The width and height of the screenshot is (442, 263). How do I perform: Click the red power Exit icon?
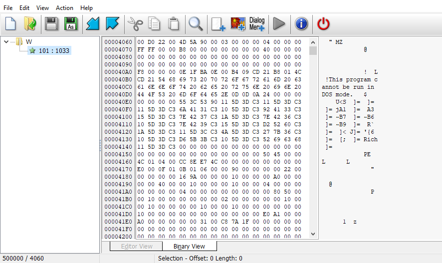pos(323,23)
